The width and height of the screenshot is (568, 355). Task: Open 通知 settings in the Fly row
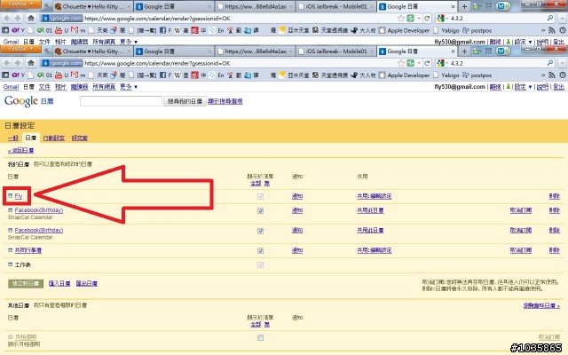pos(297,196)
